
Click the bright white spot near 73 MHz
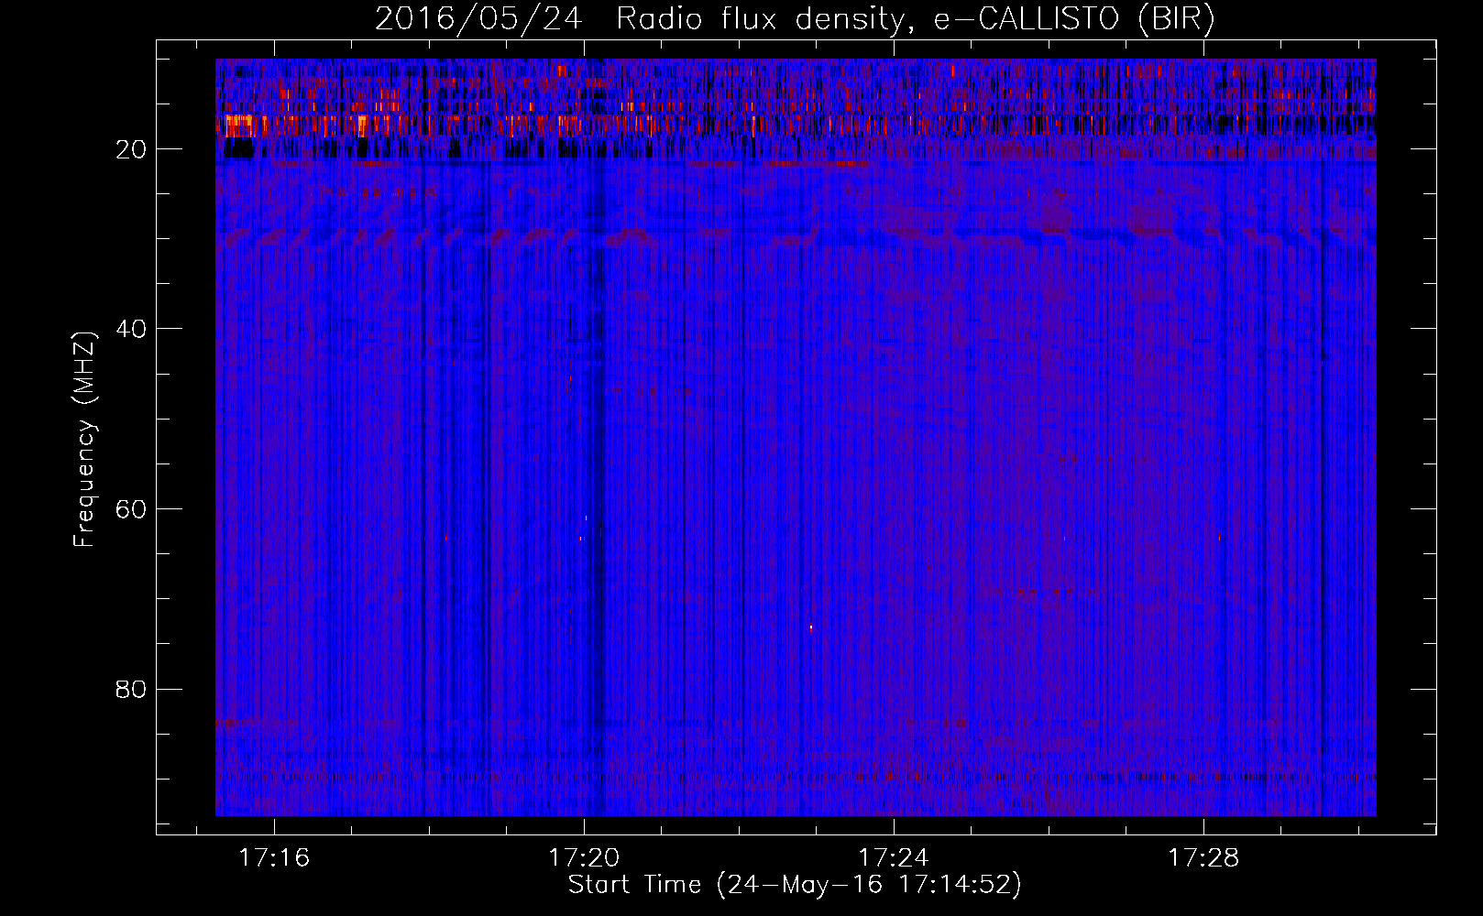tap(811, 627)
